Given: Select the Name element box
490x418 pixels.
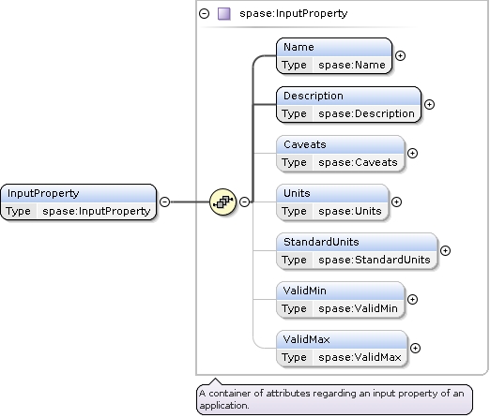Looking at the screenshot, I should pyautogui.click(x=334, y=56).
